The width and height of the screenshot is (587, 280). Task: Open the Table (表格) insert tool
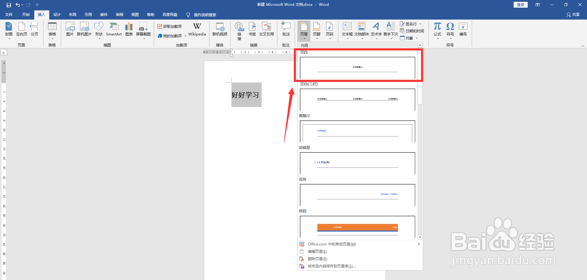click(x=52, y=31)
